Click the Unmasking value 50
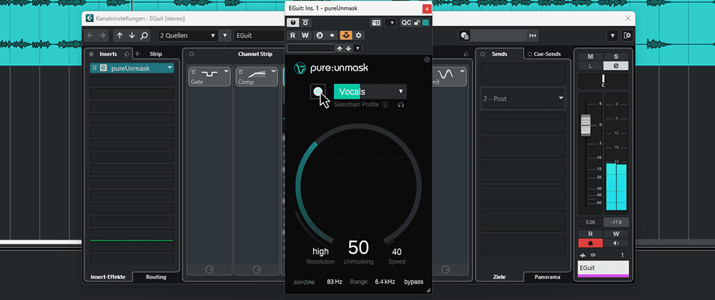Viewport: 715px width, 300px height. 358,248
